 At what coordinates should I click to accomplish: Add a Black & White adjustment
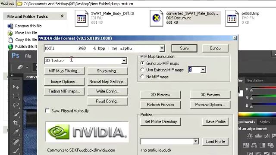click(x=262, y=145)
